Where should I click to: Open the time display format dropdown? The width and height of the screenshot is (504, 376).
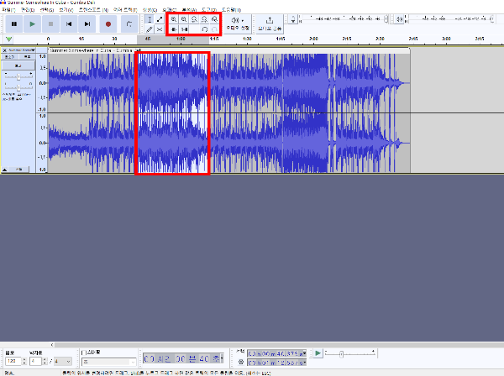point(222,358)
